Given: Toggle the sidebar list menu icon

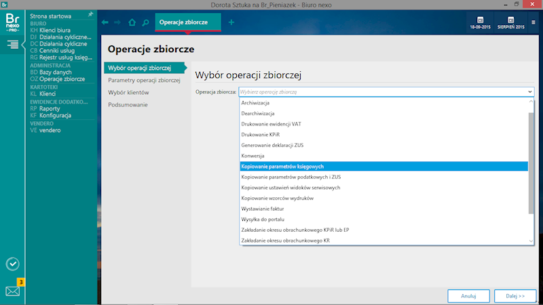Looking at the screenshot, I should click(13, 44).
